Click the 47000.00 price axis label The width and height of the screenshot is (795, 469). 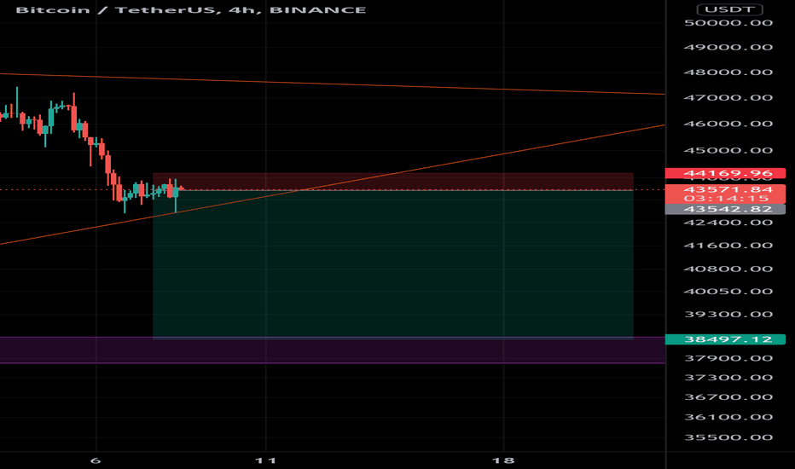(x=728, y=97)
